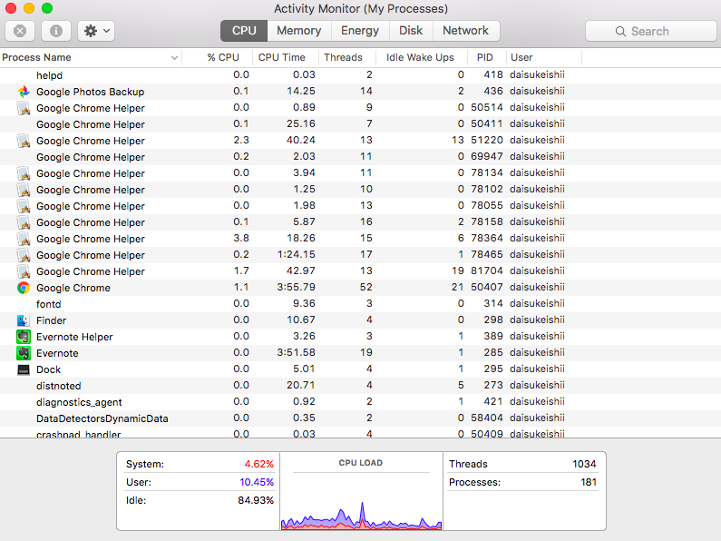
Task: Click CPU Time value 1:24.15
Action: [x=297, y=254]
